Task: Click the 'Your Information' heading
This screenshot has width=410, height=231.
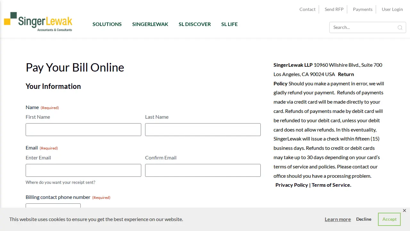Action: tap(53, 86)
